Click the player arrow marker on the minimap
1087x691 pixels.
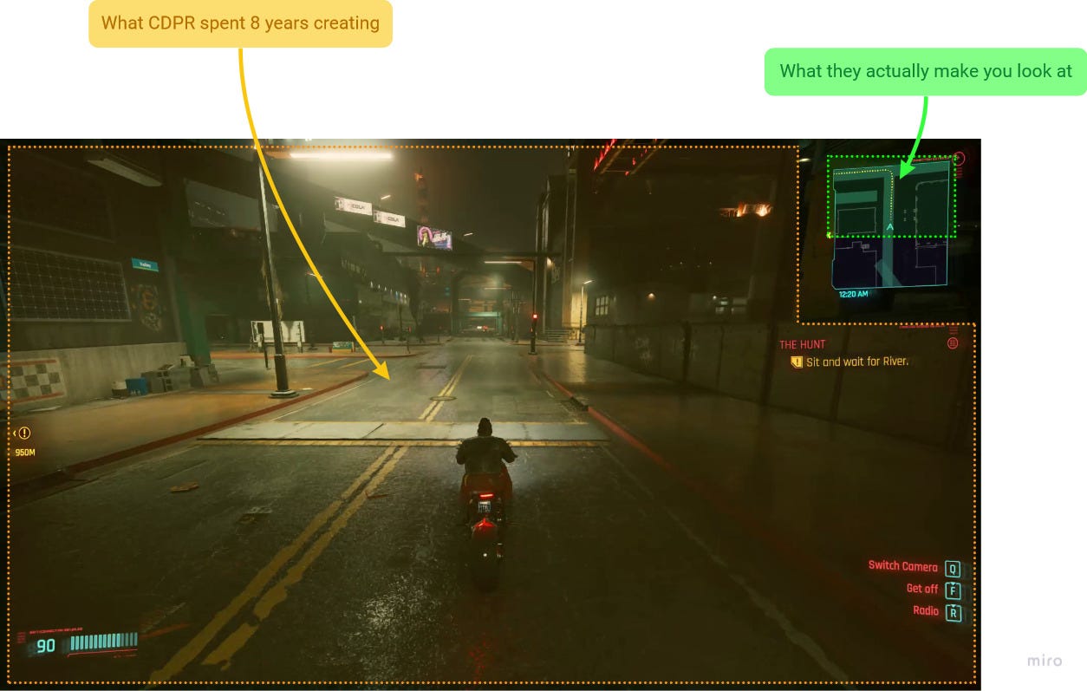890,227
